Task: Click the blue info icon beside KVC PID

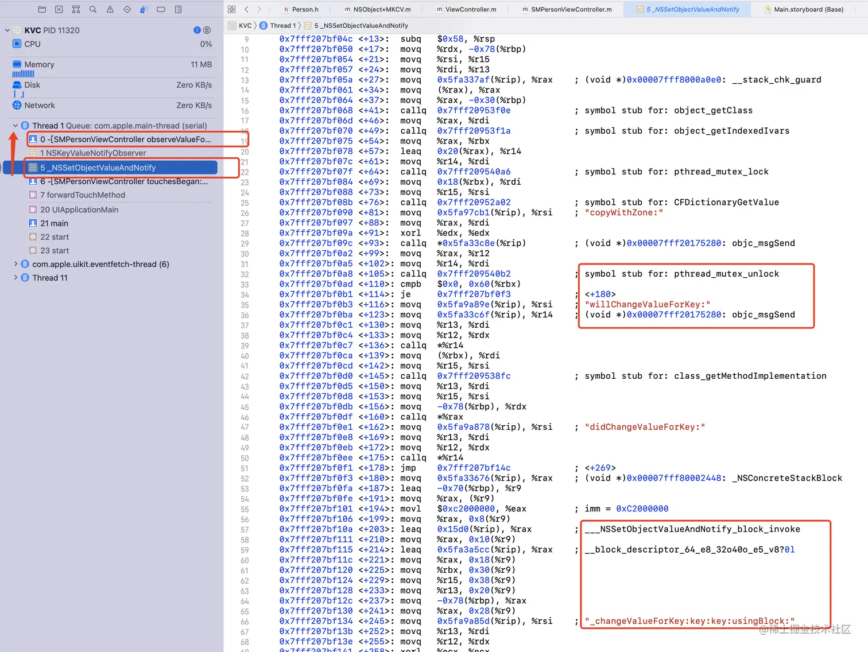Action: pyautogui.click(x=197, y=30)
